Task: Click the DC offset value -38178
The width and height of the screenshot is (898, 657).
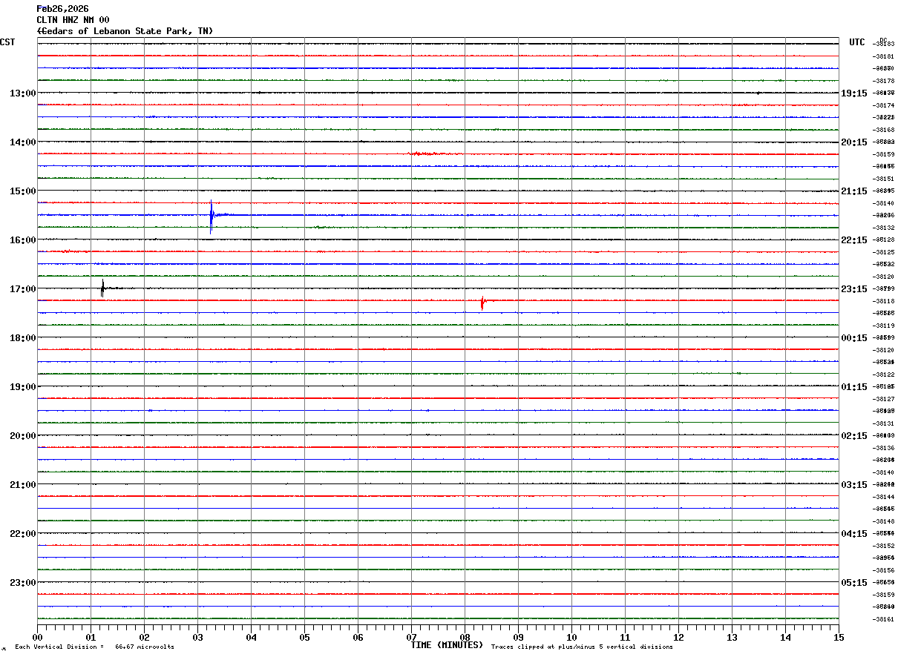Action: (x=883, y=81)
